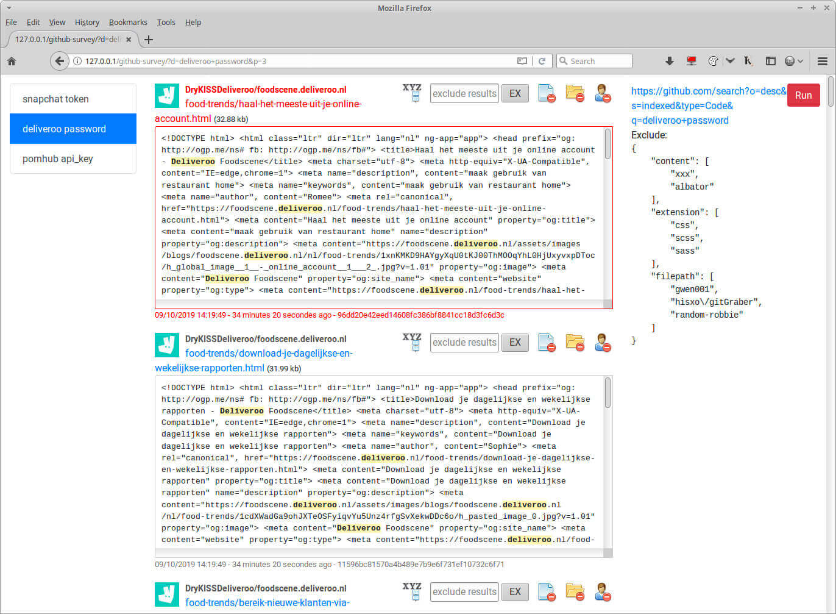The image size is (836, 614).
Task: Go to Firefox home page
Action: click(x=12, y=61)
